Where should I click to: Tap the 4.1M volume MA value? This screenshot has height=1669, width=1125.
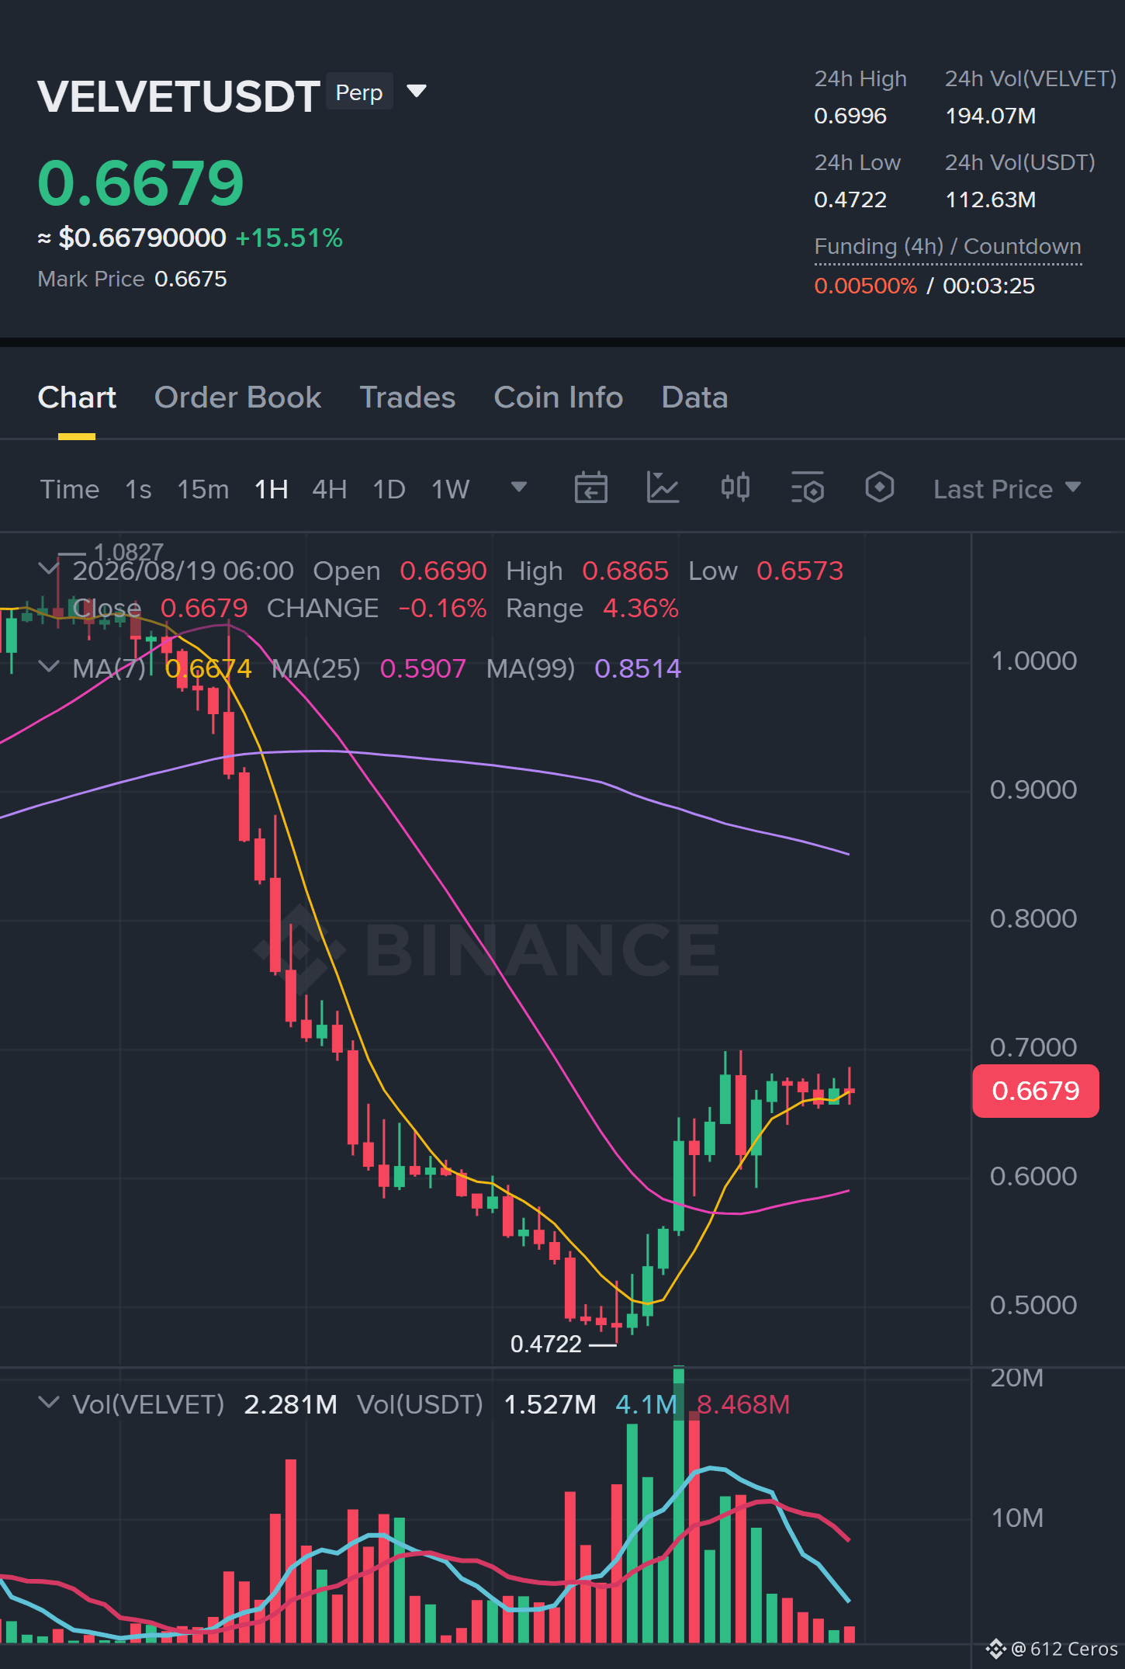(x=646, y=1404)
